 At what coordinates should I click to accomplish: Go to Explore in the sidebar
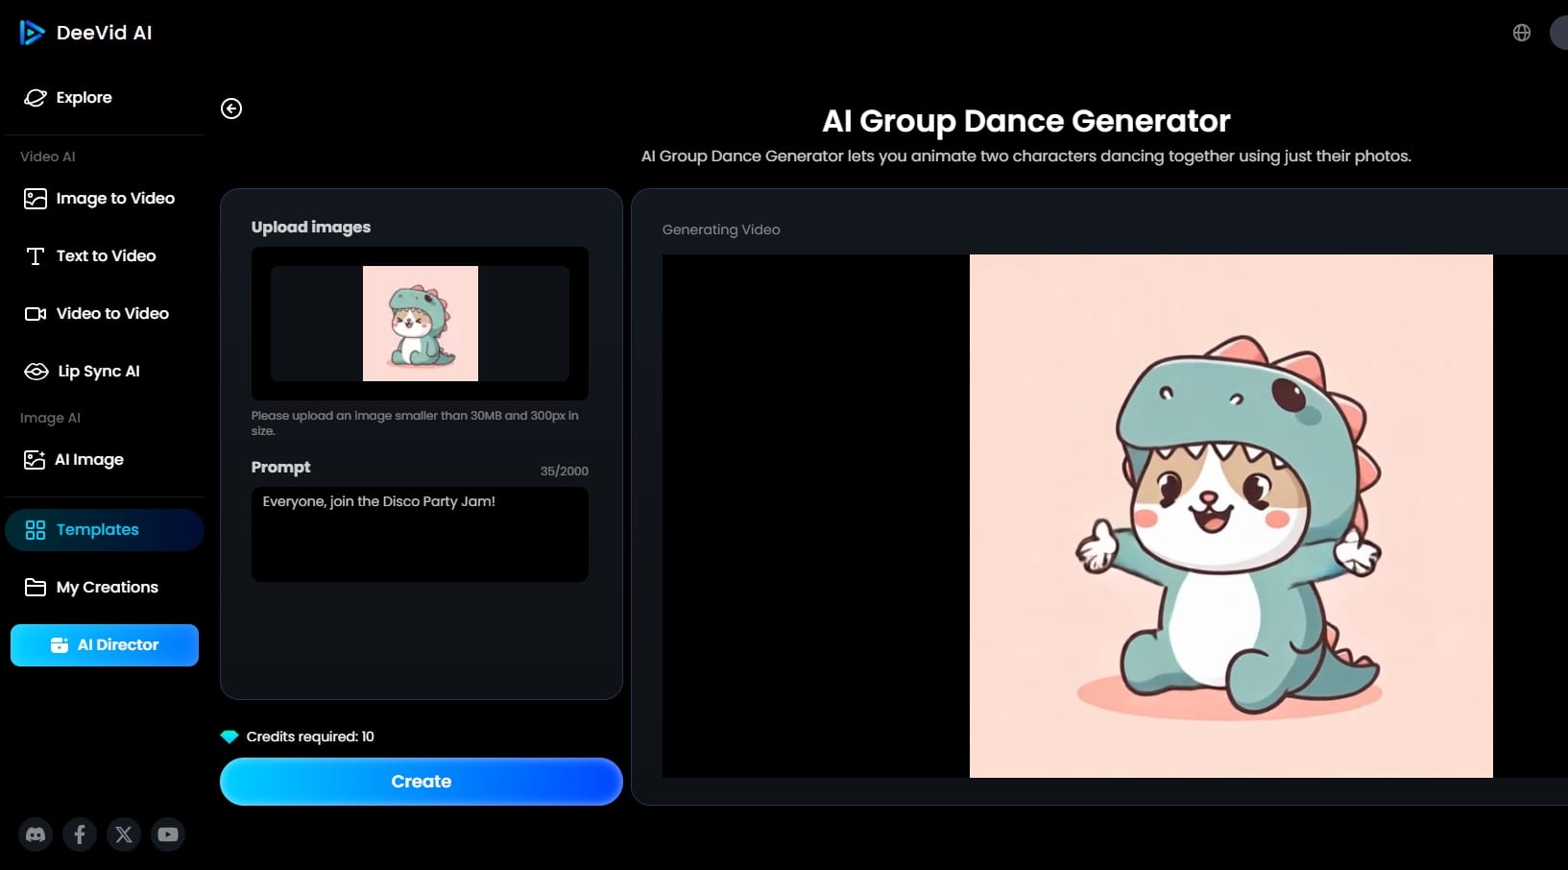84,98
